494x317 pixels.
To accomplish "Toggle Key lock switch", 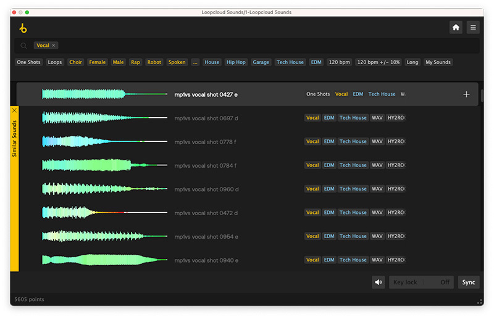I will pyautogui.click(x=421, y=282).
